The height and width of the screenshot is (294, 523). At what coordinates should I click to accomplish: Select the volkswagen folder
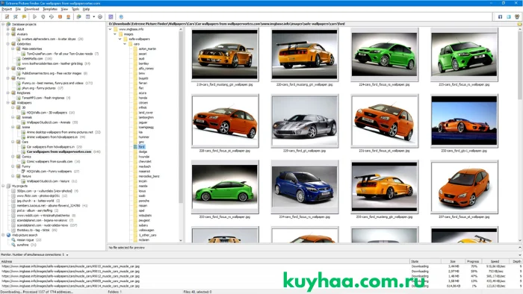[146, 230]
